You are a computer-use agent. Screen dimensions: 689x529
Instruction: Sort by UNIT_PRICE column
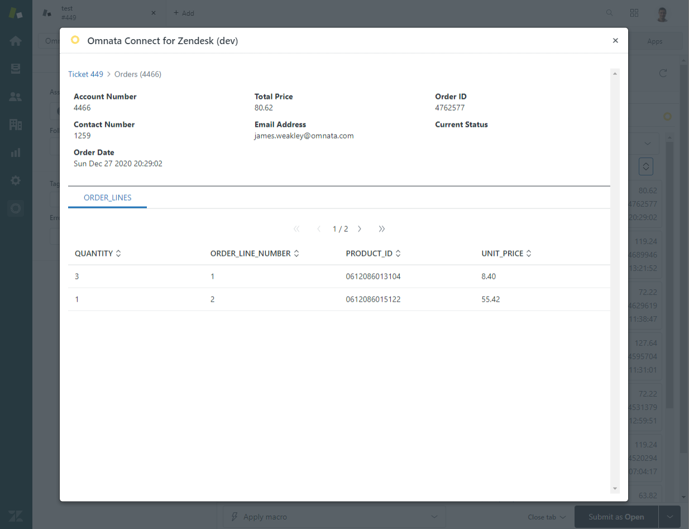pyautogui.click(x=506, y=254)
